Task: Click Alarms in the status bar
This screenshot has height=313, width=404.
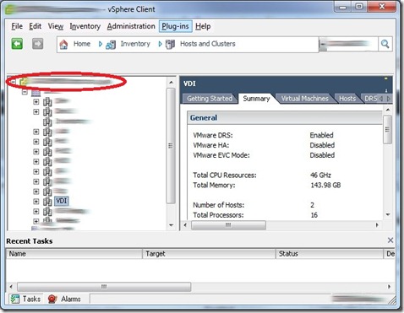Action: point(71,299)
